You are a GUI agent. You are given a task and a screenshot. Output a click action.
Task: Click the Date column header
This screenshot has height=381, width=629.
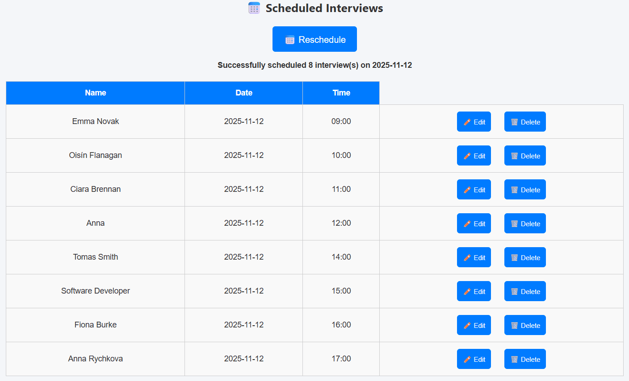click(x=243, y=93)
